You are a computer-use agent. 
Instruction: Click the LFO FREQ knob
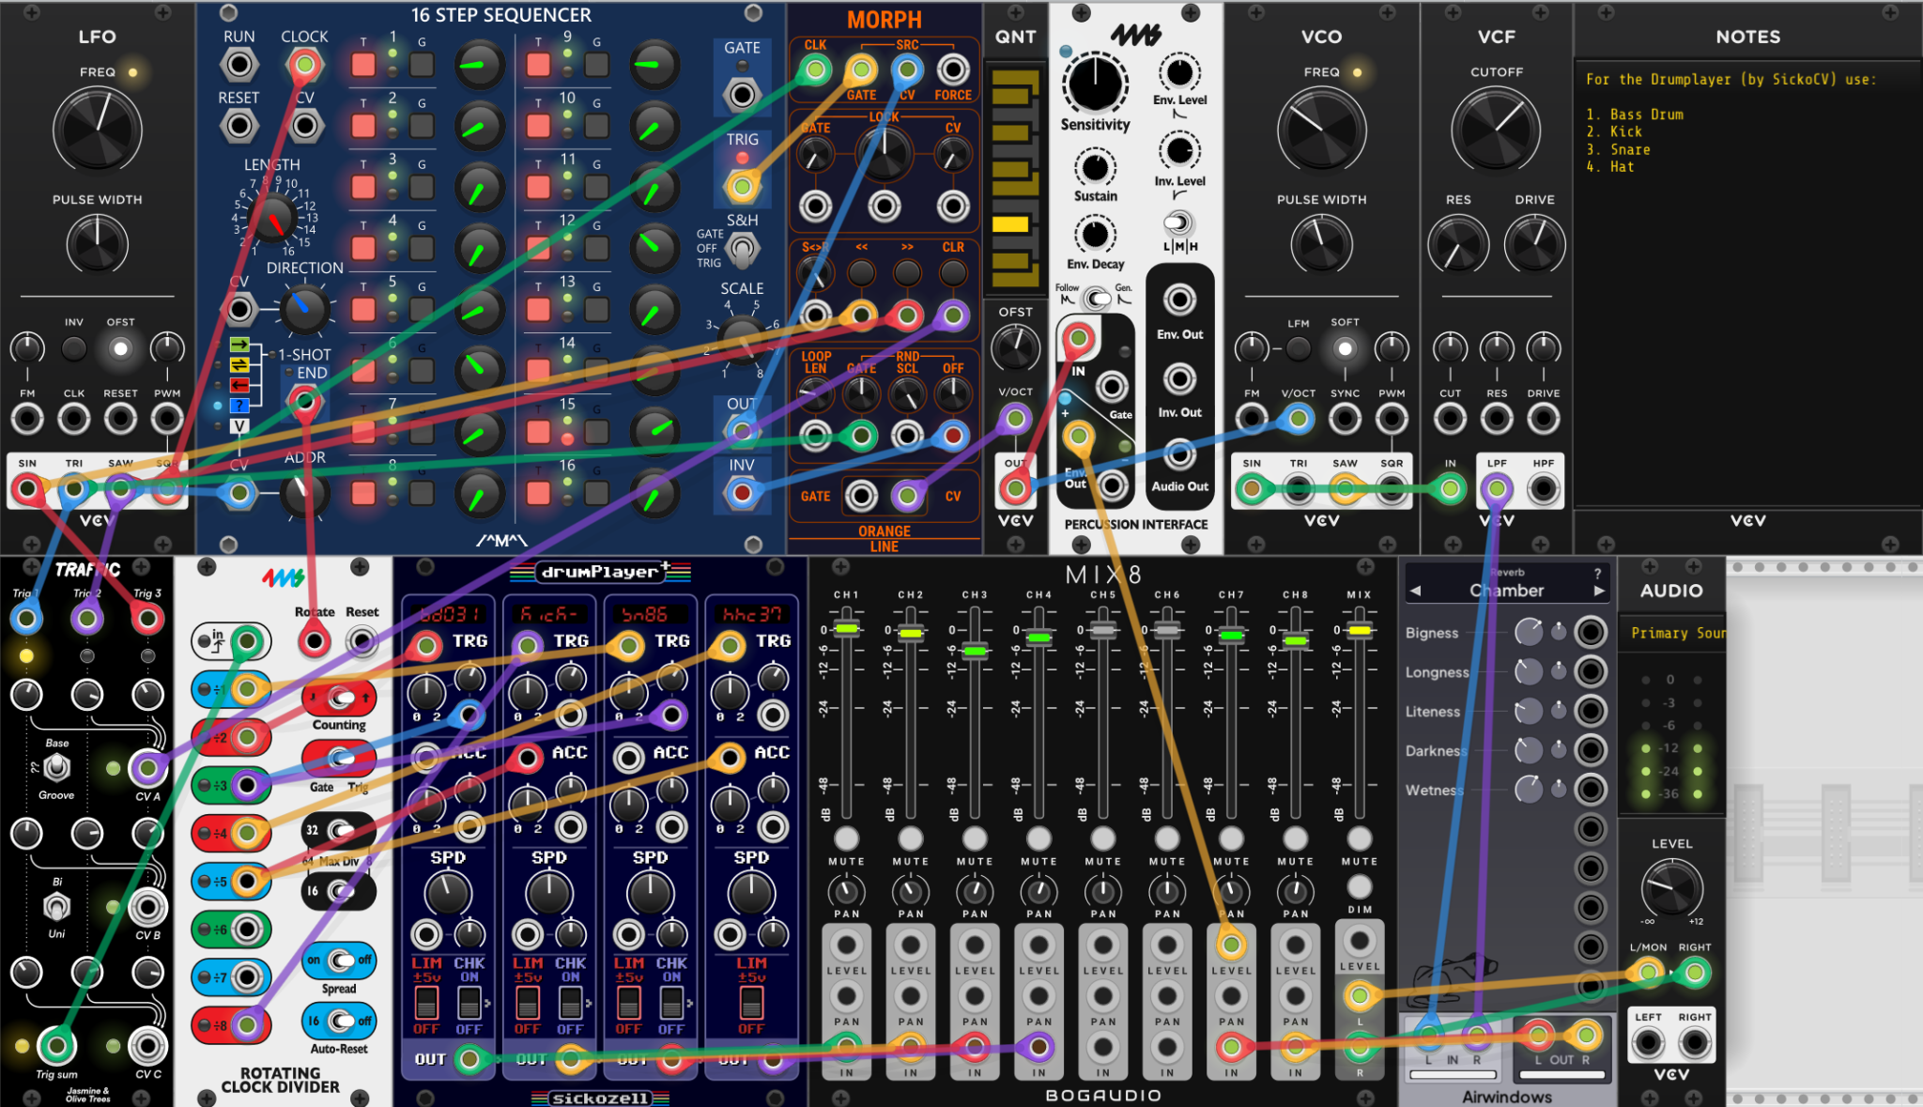(98, 131)
